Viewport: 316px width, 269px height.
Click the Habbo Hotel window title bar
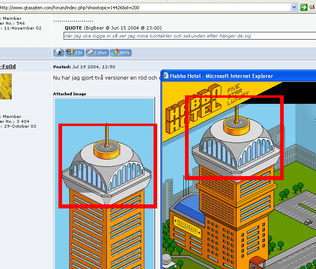click(x=239, y=76)
